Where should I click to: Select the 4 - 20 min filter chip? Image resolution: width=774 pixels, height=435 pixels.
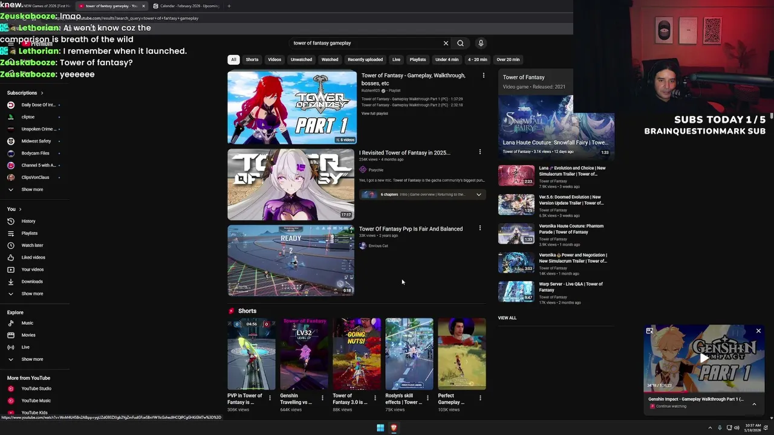tap(477, 59)
